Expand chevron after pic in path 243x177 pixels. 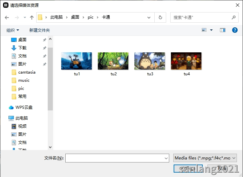pos(97,18)
